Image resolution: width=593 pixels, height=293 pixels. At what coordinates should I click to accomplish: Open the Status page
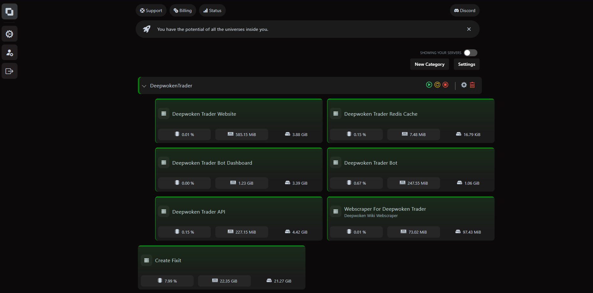(x=212, y=10)
